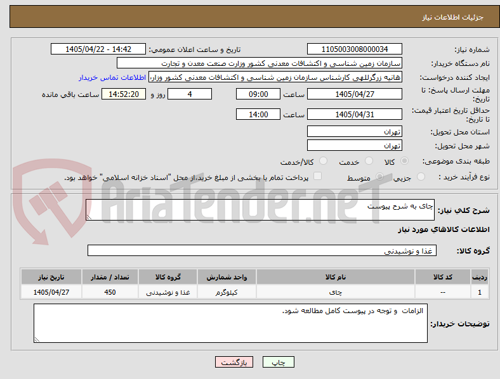
Task: Click the گروه کالا column header
Action: (x=168, y=277)
